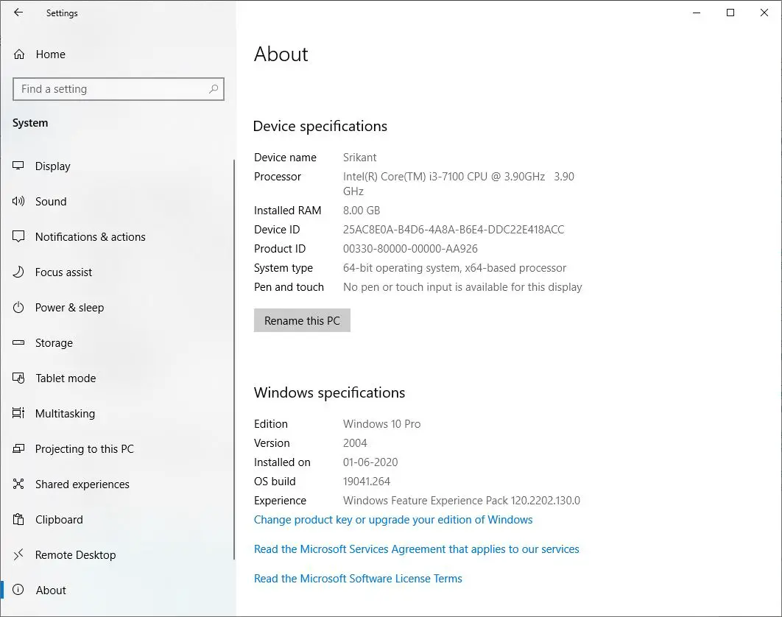Click the Device specifications heading

[x=320, y=126]
